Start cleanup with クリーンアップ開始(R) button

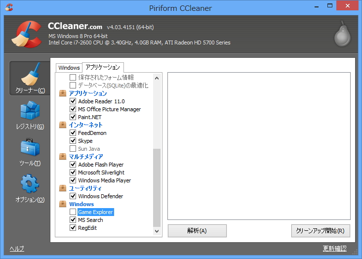click(321, 231)
